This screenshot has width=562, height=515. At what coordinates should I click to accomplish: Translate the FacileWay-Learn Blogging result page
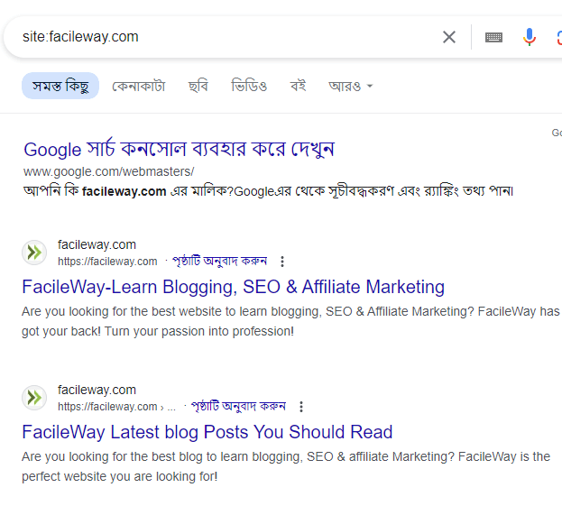(219, 261)
